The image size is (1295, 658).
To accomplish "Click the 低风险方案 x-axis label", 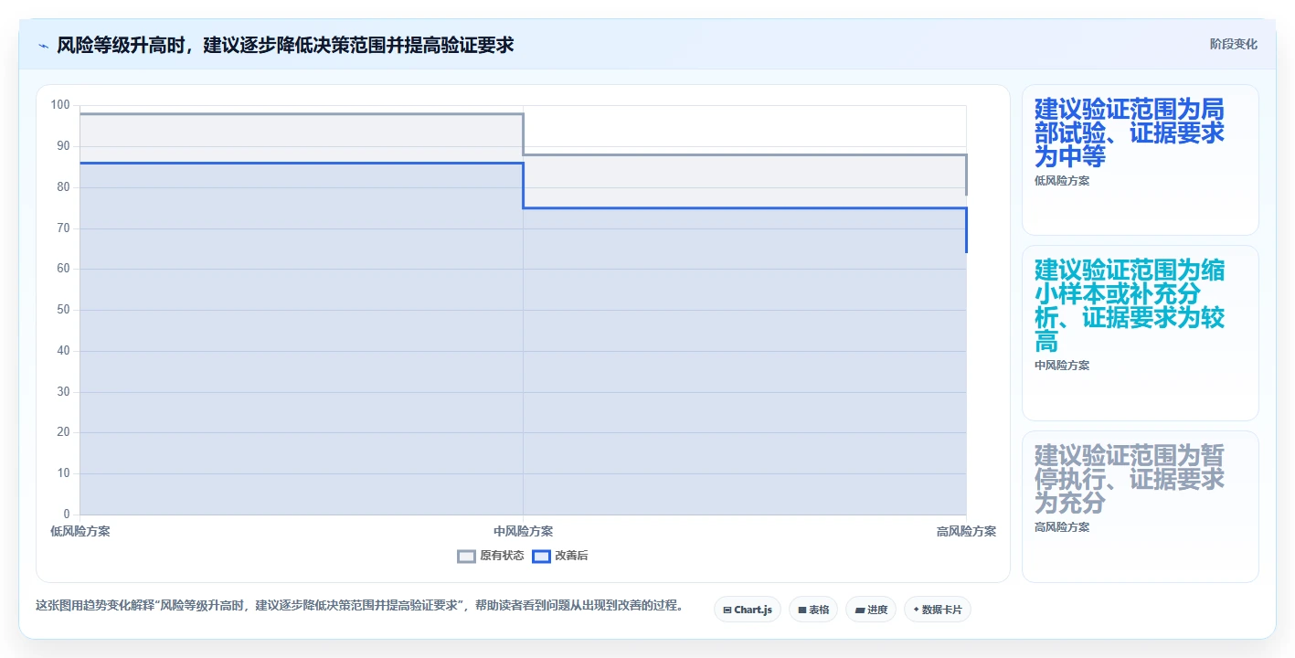I will [80, 531].
